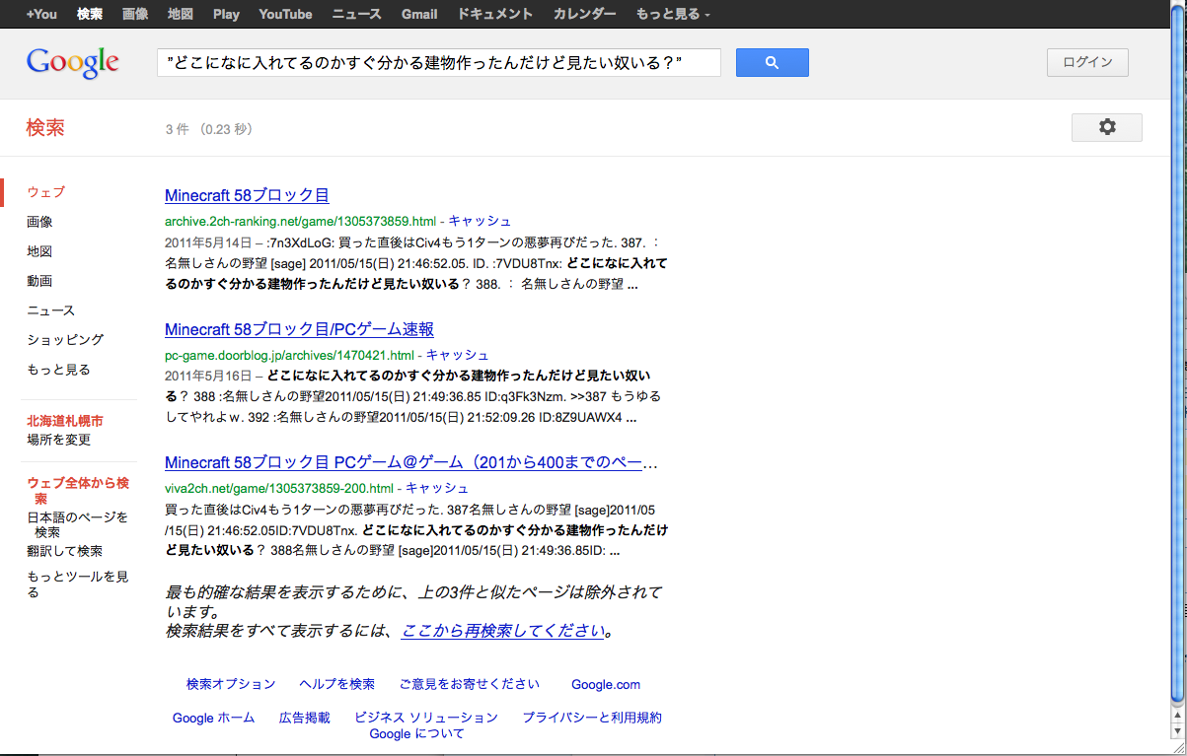
Task: Open ニュース in the top black bar
Action: click(357, 14)
